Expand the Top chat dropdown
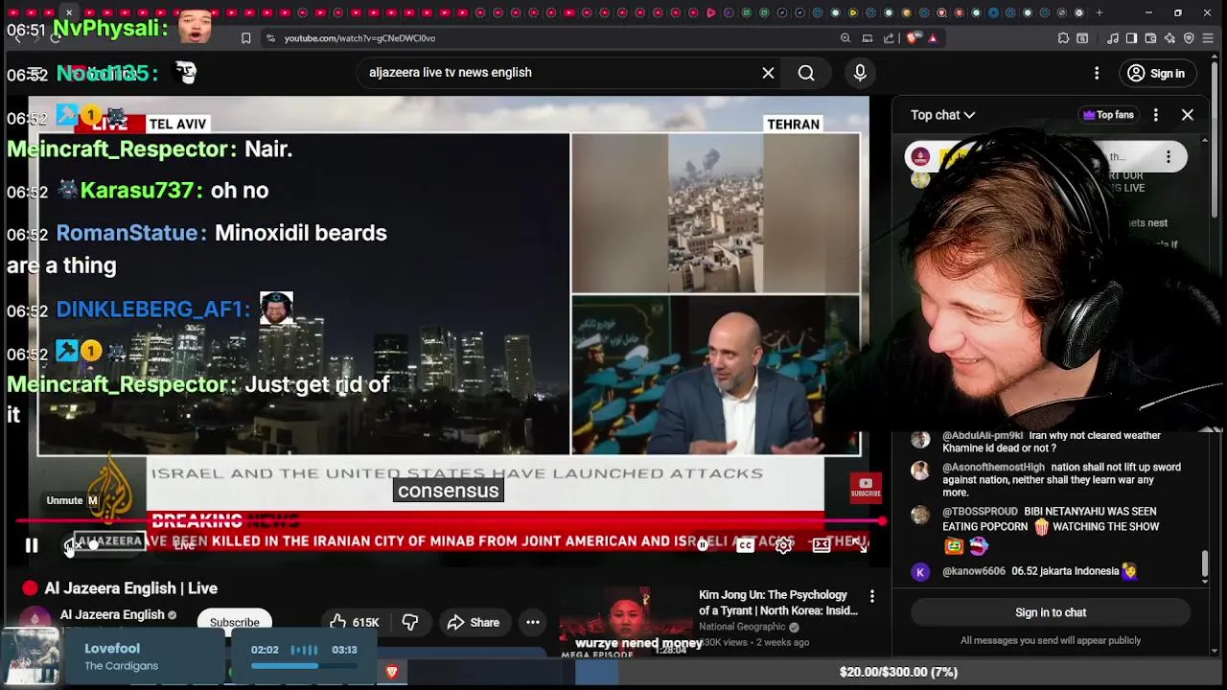Image resolution: width=1227 pixels, height=690 pixels. click(942, 115)
